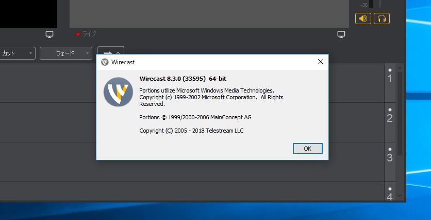
Task: Click the audio level meter near -36
Action: (371, 4)
